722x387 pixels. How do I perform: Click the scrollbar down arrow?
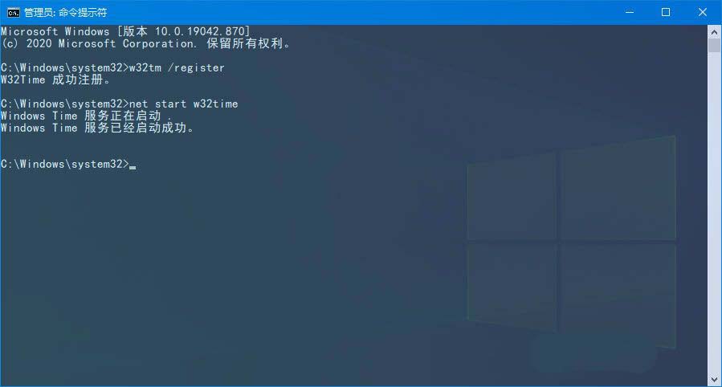pos(714,380)
